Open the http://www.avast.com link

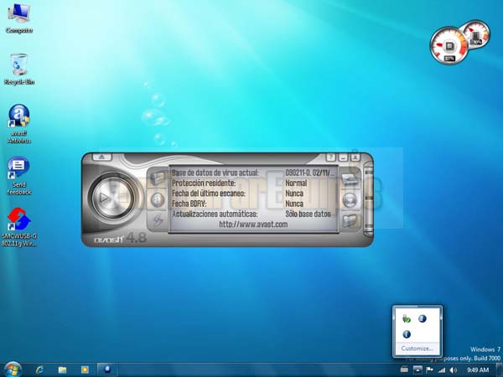[253, 224]
